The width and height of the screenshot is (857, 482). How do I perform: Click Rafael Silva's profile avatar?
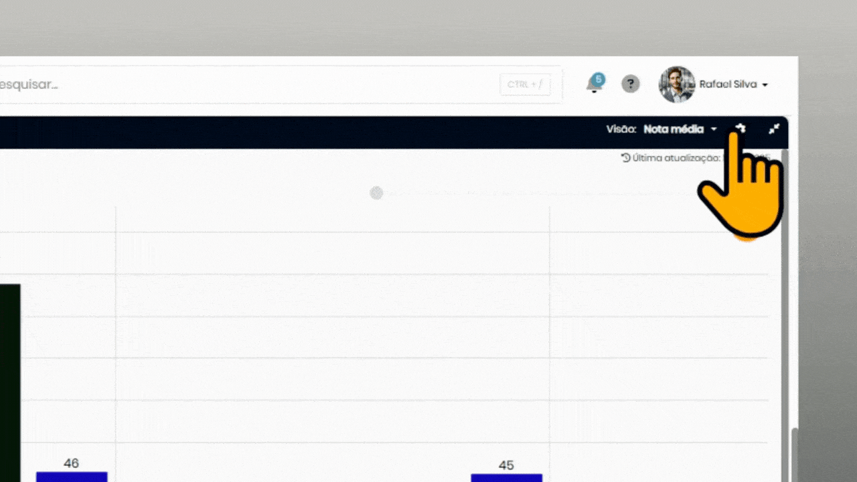[676, 84]
